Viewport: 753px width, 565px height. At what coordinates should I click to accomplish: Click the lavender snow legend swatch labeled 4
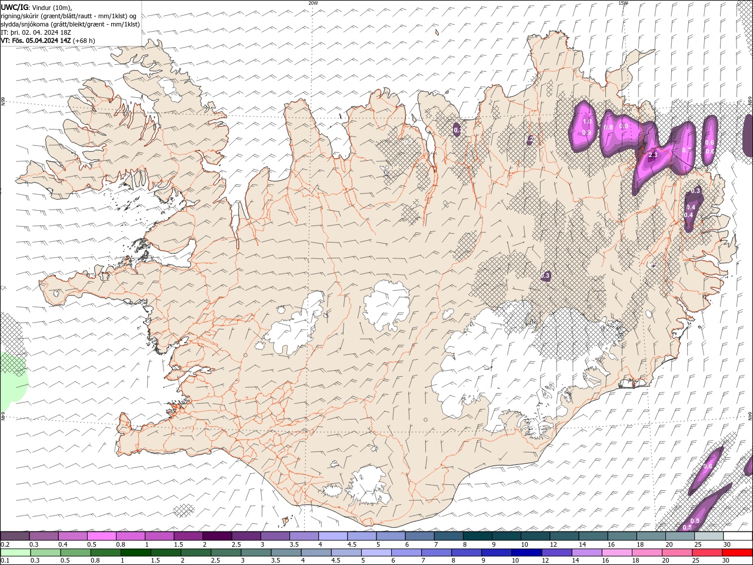click(333, 536)
